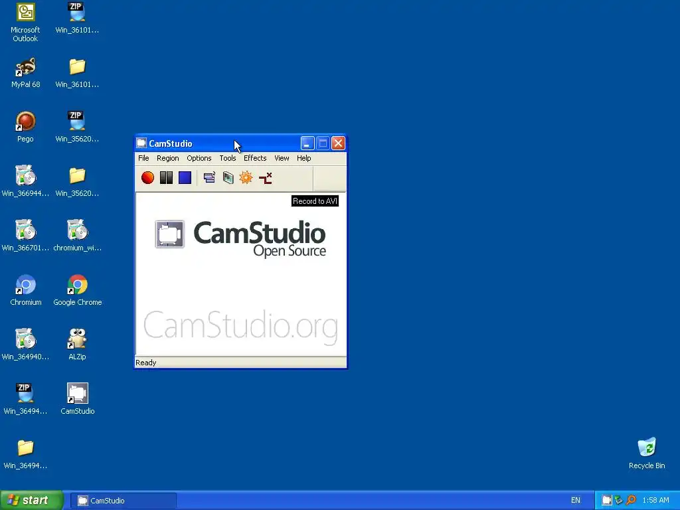Select the Win_35620 ZIP archive icon
Image resolution: width=680 pixels, height=510 pixels.
click(x=77, y=127)
